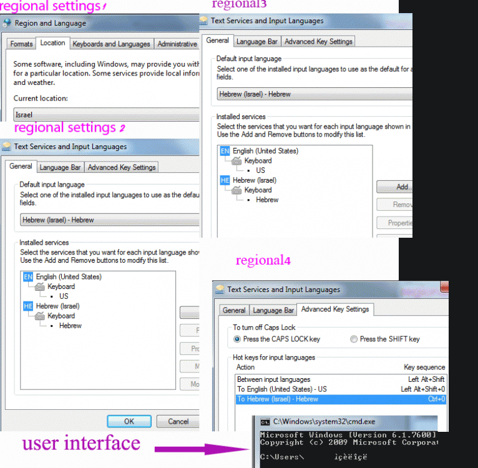
Task: Click the Add button in regional3
Action: [394, 187]
